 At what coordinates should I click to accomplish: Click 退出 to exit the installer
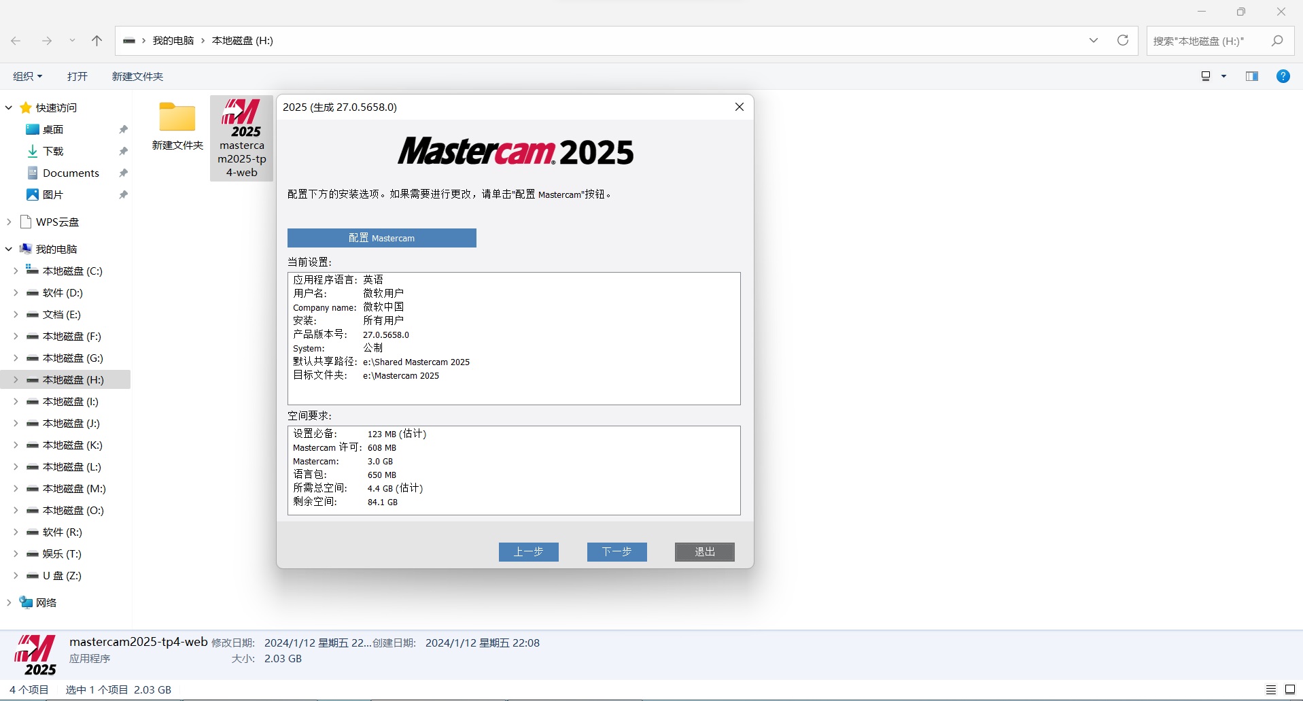point(704,552)
